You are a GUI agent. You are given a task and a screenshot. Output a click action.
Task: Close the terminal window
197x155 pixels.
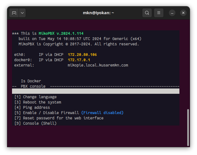click(183, 13)
